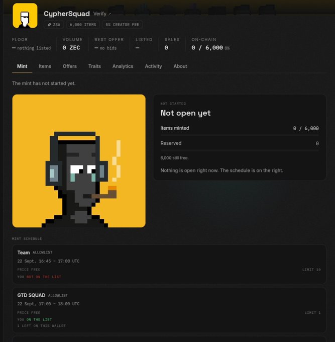The width and height of the screenshot is (335, 342).
Task: Click the ON-CHAIN '0 / 6,000' value
Action: [207, 48]
